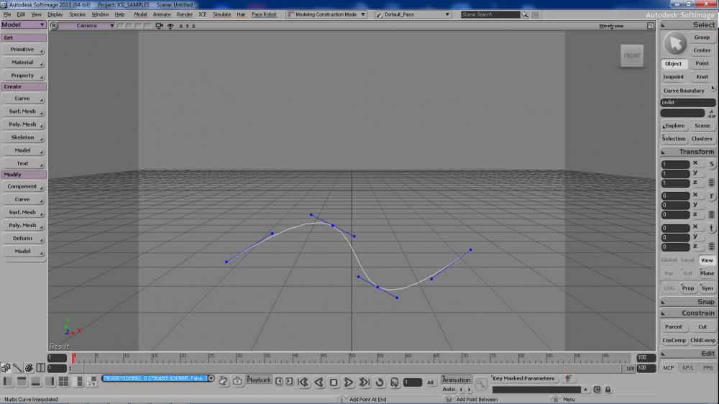Open the Wireframe display mode menu
The image size is (719, 404).
point(611,26)
